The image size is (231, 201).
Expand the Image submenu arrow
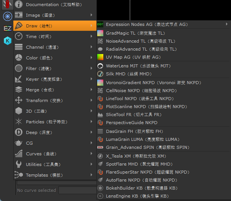click(91, 15)
